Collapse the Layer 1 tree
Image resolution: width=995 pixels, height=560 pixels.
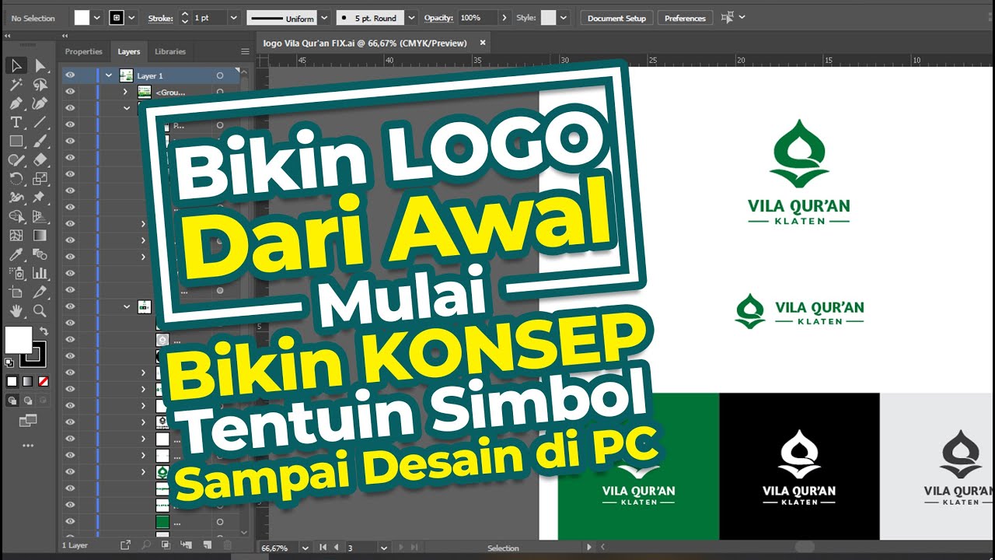tap(109, 75)
